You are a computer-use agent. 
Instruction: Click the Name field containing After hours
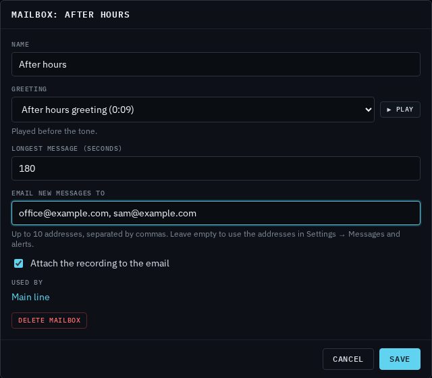[216, 64]
